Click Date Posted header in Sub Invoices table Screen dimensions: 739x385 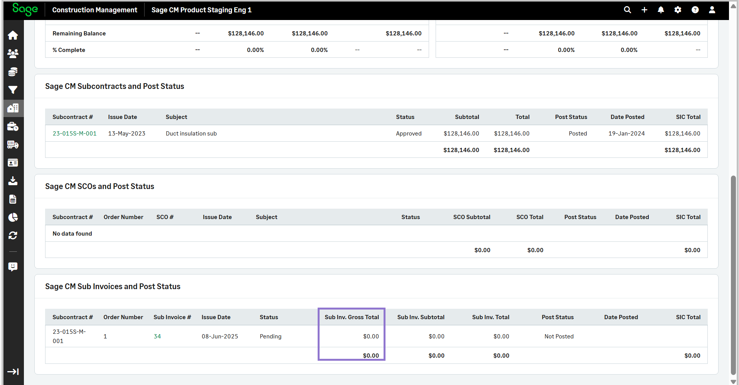point(621,317)
